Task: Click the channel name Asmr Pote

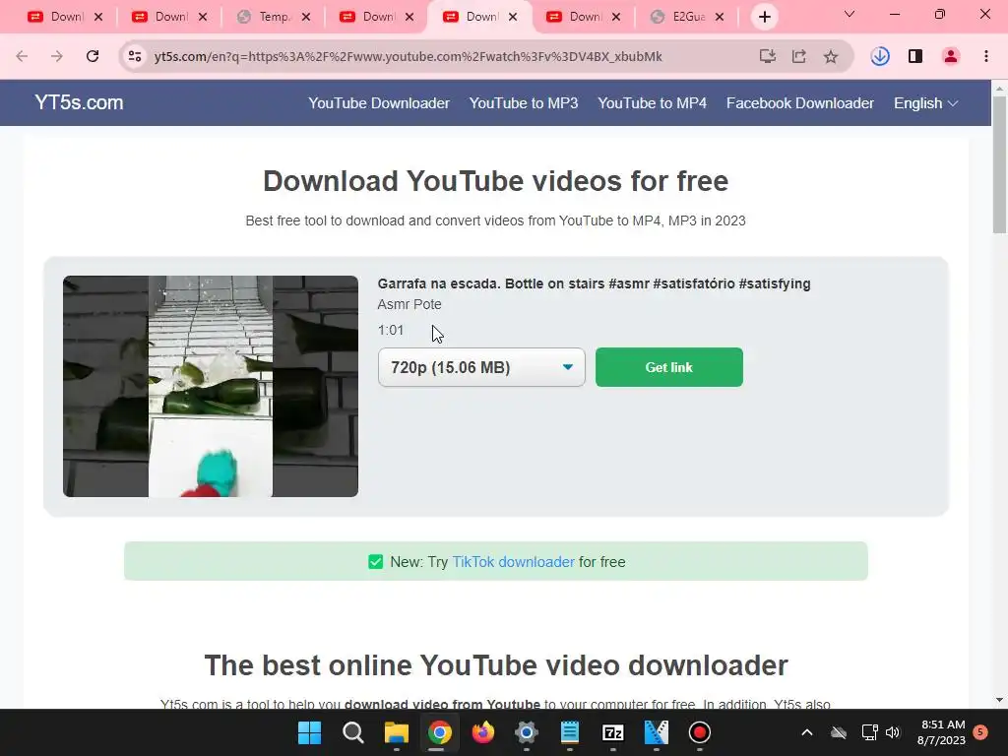Action: (409, 304)
